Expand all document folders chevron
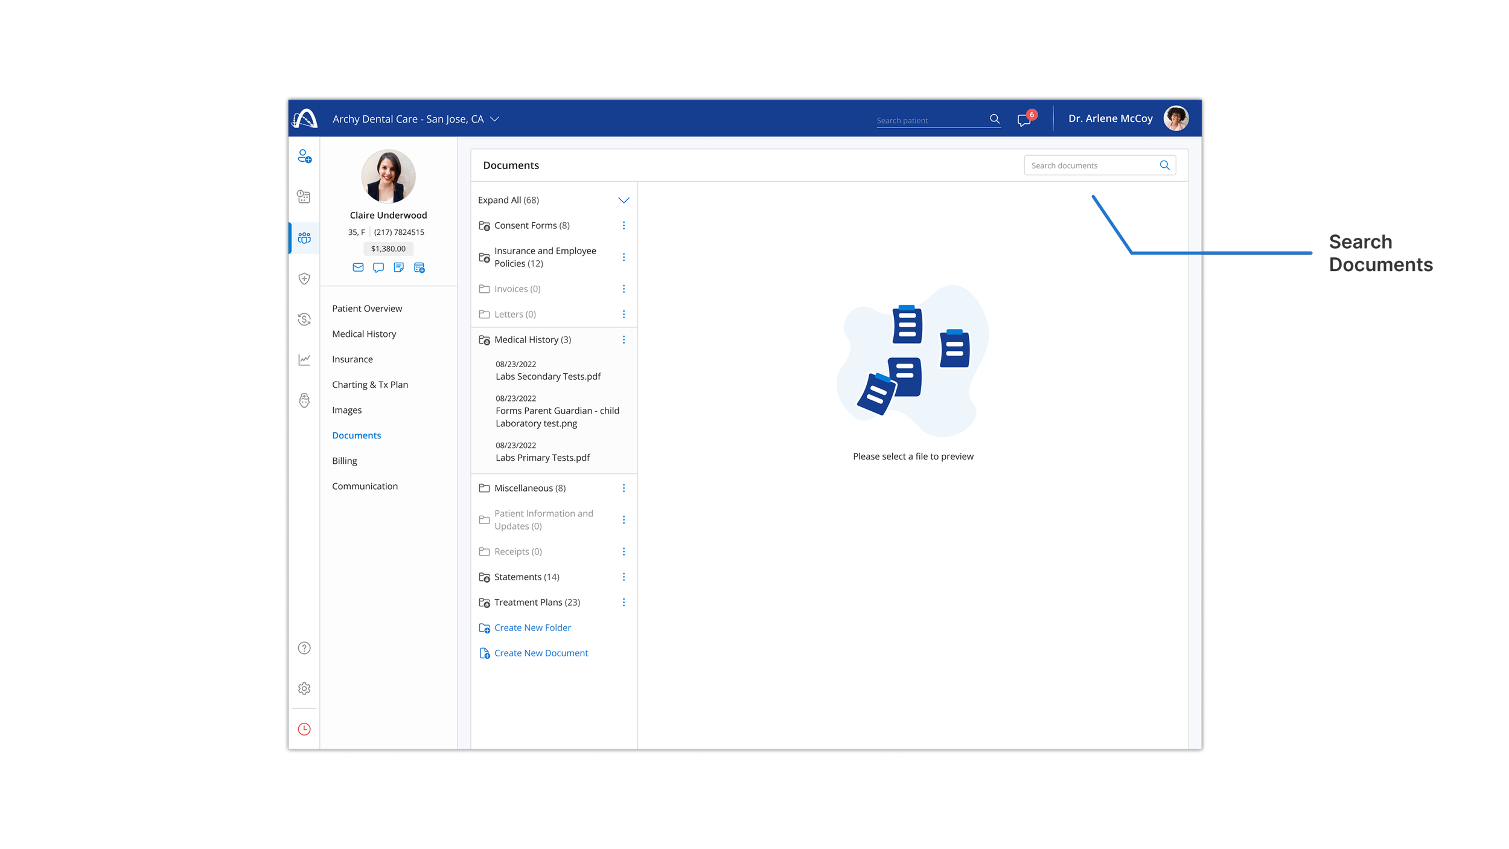Screen dimensions: 1509x849 [x=624, y=200]
